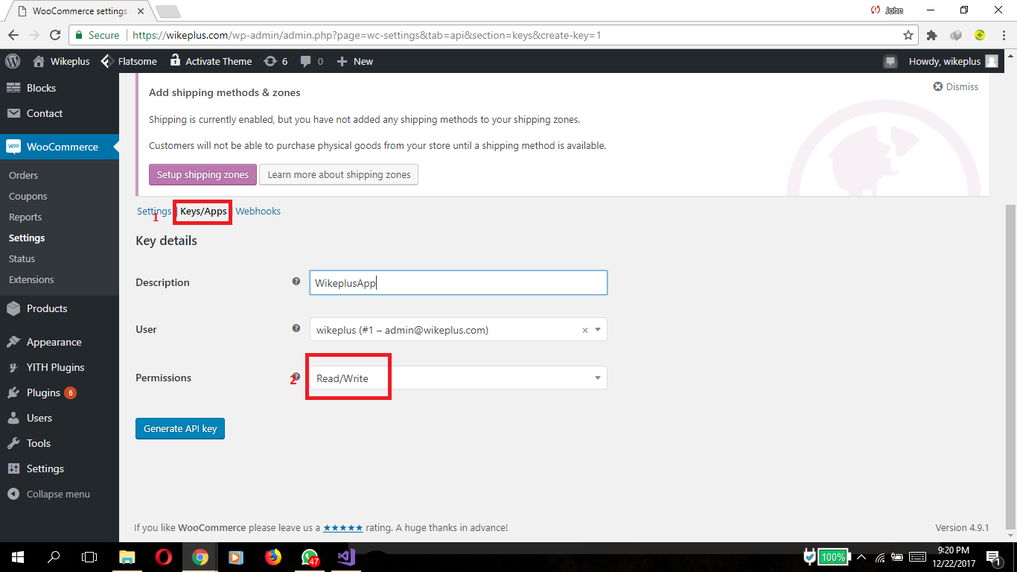Open Task View in taskbar

89,557
